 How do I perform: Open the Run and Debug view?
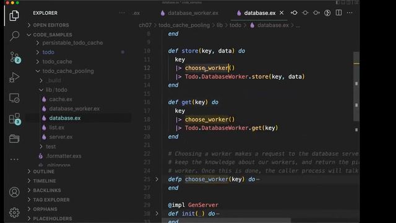click(14, 77)
